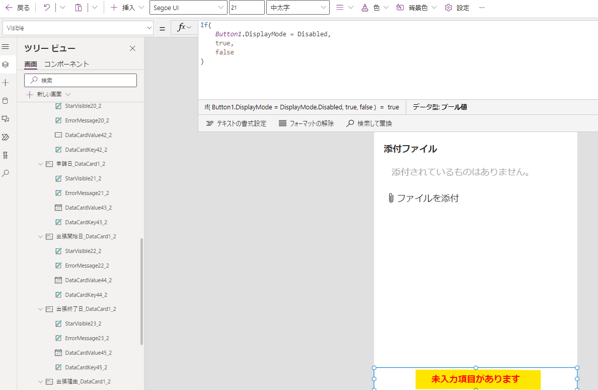Collapse the 出張理由_DataCard1_2 node
This screenshot has height=390, width=598.
pos(40,381)
